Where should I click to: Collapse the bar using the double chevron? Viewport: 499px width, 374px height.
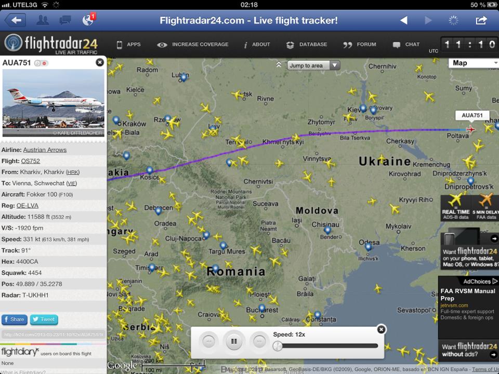point(279,65)
